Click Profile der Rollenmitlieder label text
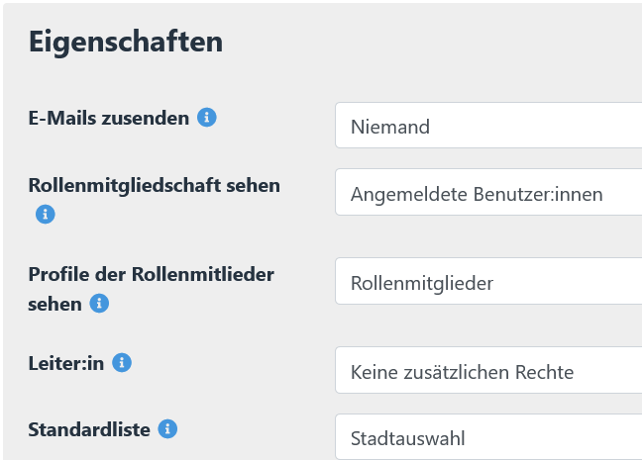The image size is (642, 460). 151,273
